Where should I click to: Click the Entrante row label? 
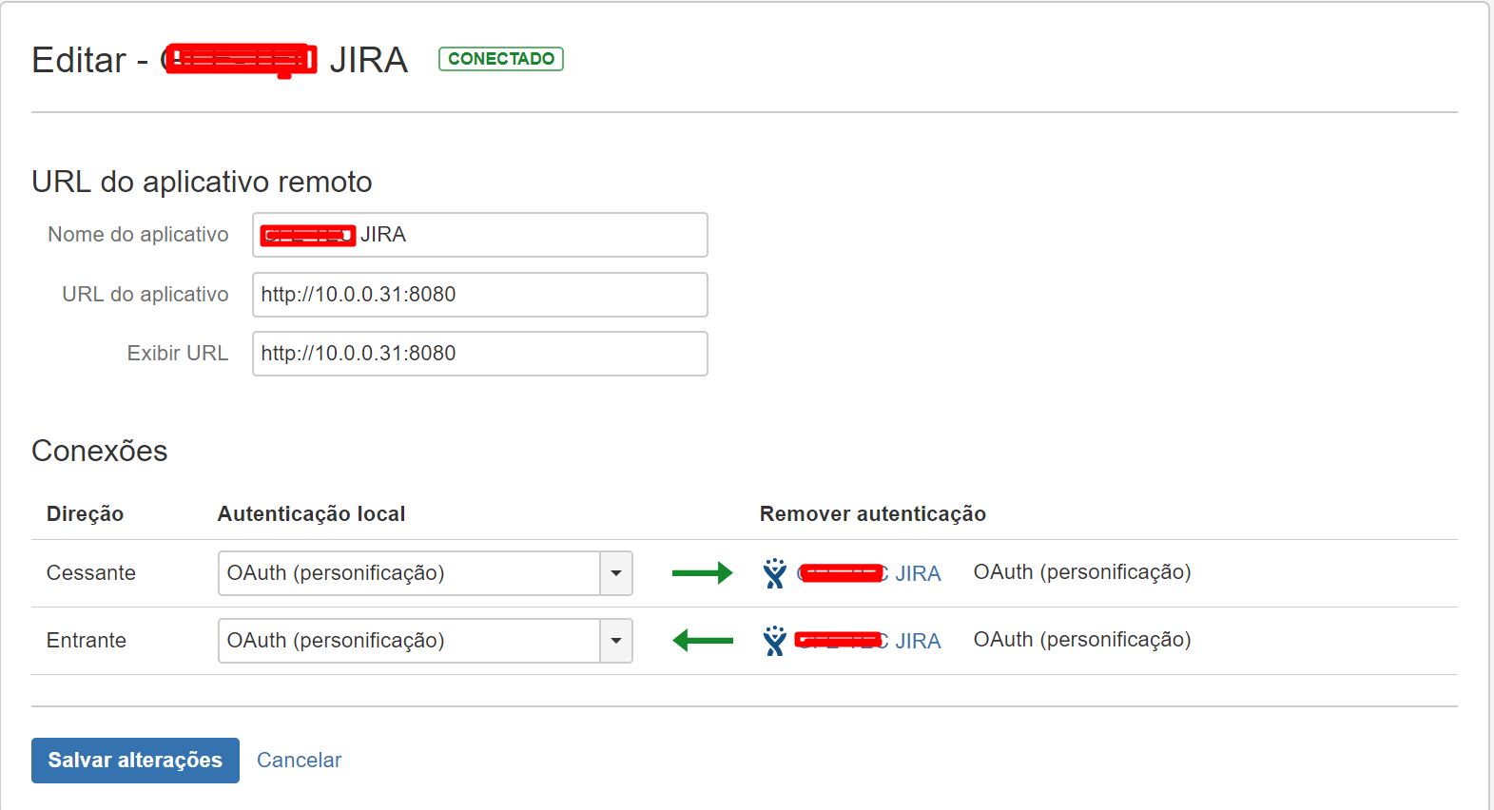pyautogui.click(x=87, y=641)
